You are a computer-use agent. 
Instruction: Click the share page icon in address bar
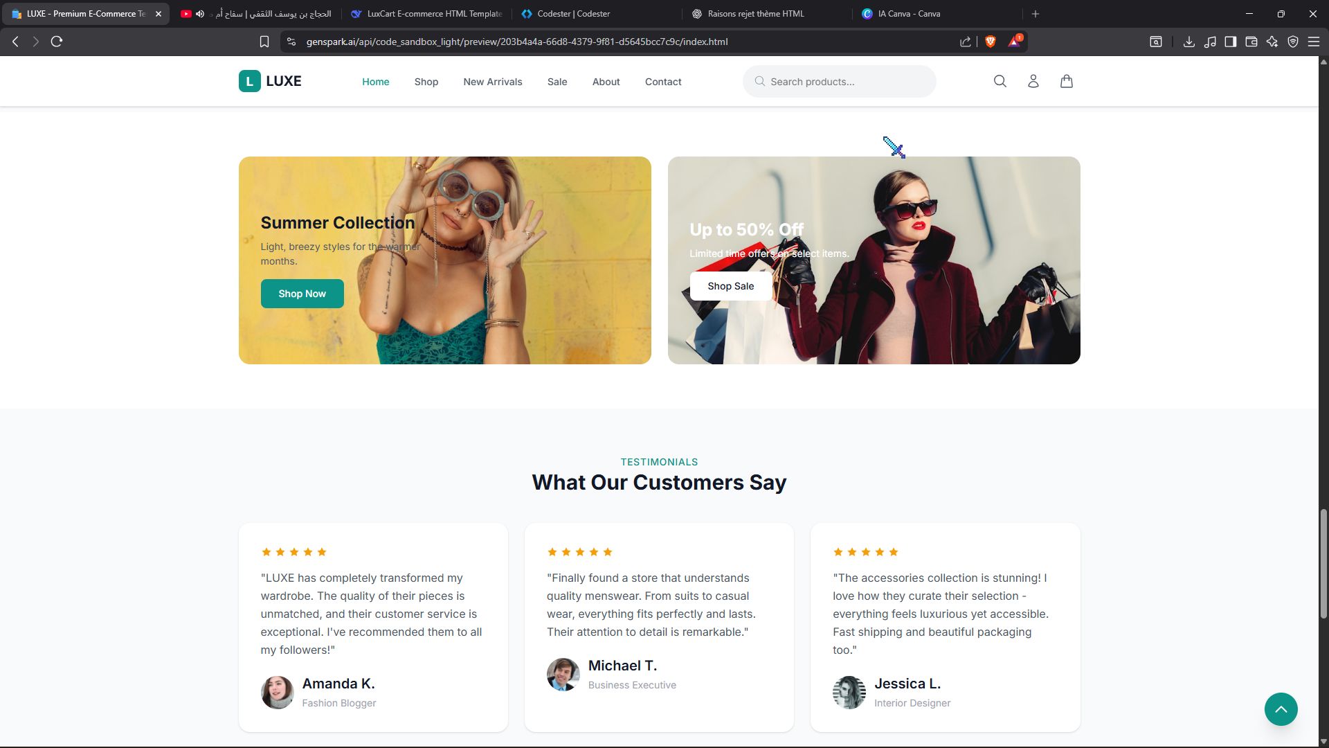pos(965,42)
